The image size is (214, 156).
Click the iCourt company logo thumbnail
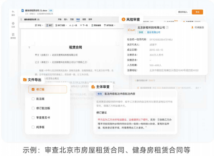(x=131, y=30)
